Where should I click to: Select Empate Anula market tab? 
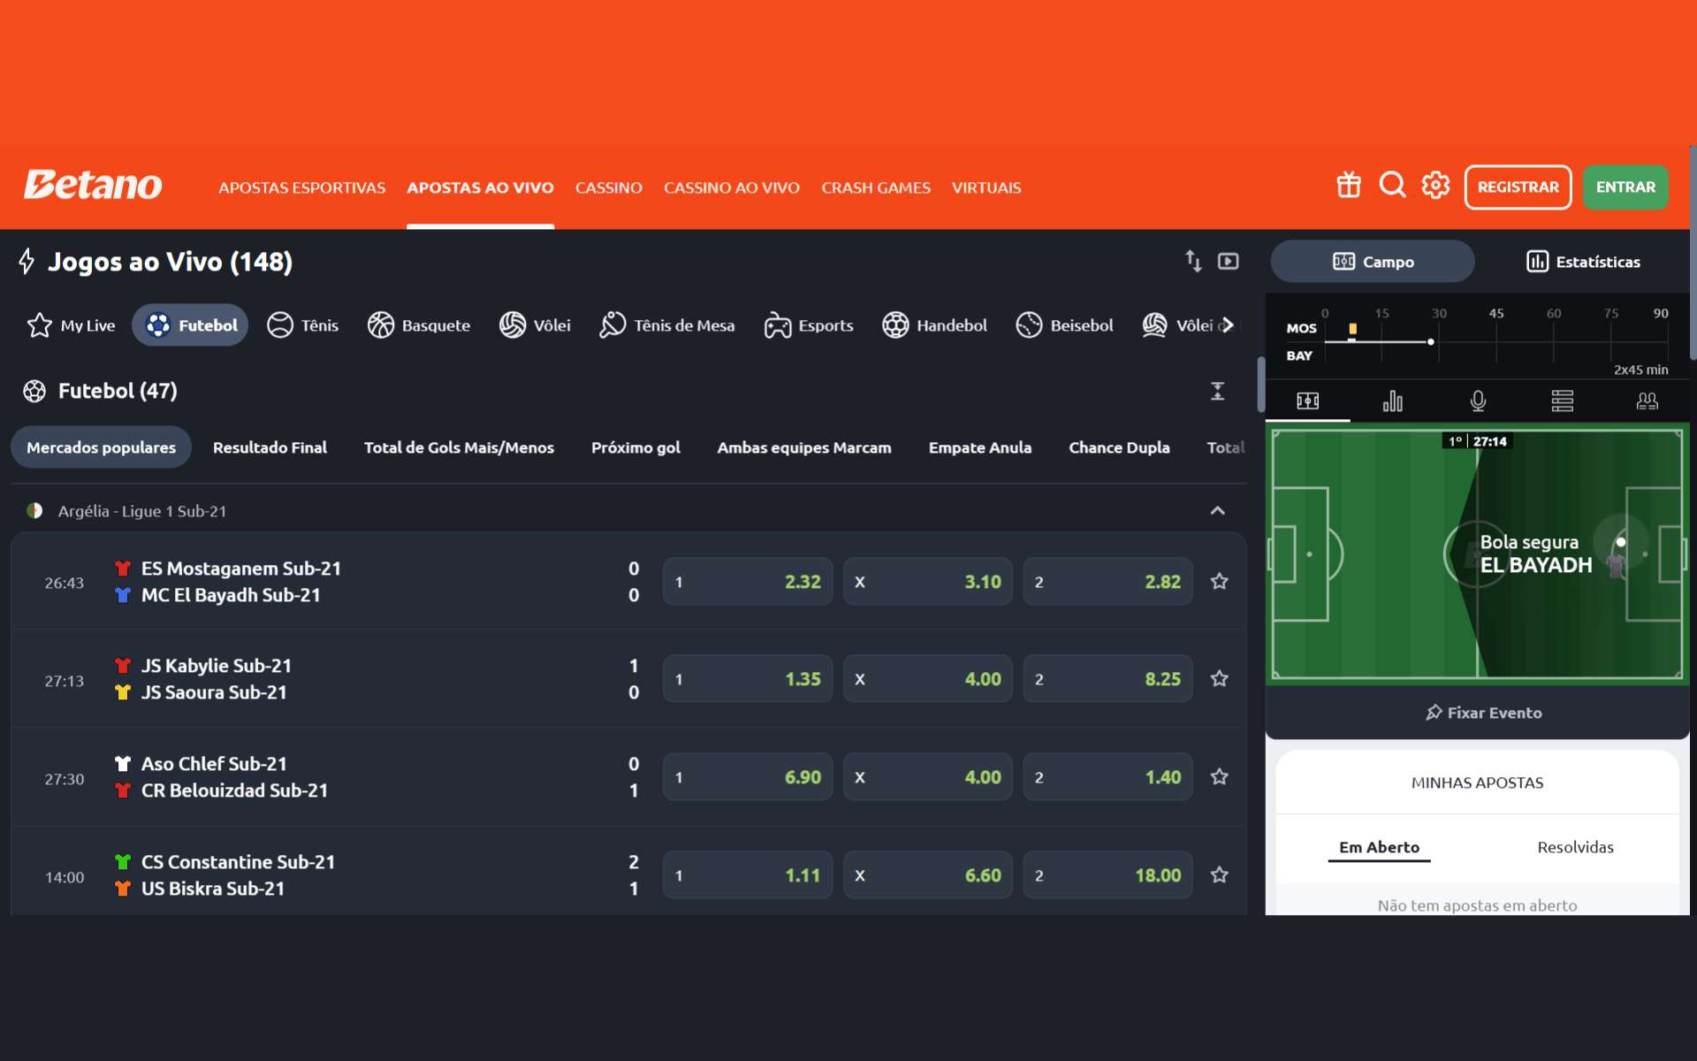click(x=980, y=447)
